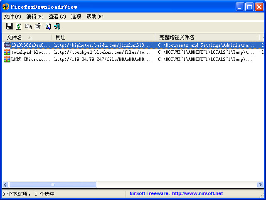Screen dimensions: 266x200
Task: Open the Properties toolbar icon
Action: tap(38, 26)
